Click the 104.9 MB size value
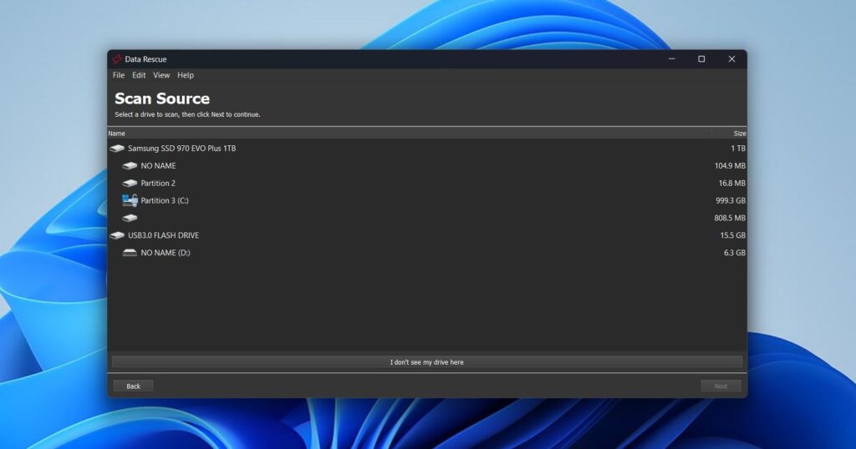Viewport: 856px width, 449px height. click(x=730, y=165)
